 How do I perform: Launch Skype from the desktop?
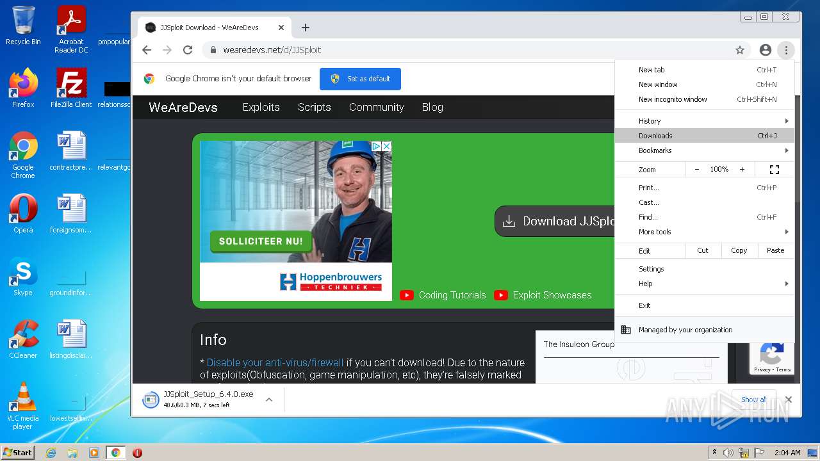[x=23, y=277]
